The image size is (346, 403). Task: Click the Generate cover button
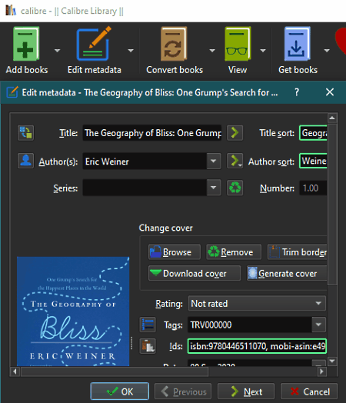tap(287, 273)
